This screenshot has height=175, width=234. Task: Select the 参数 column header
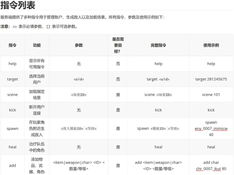[79, 45]
